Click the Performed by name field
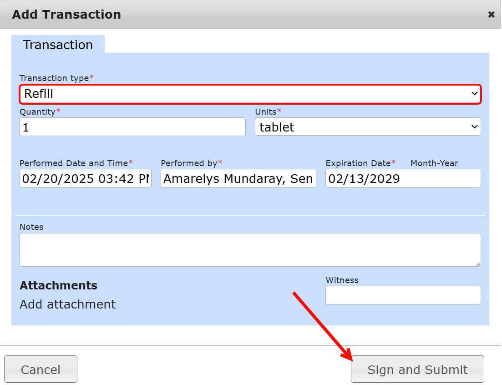The image size is (502, 385). (x=238, y=178)
